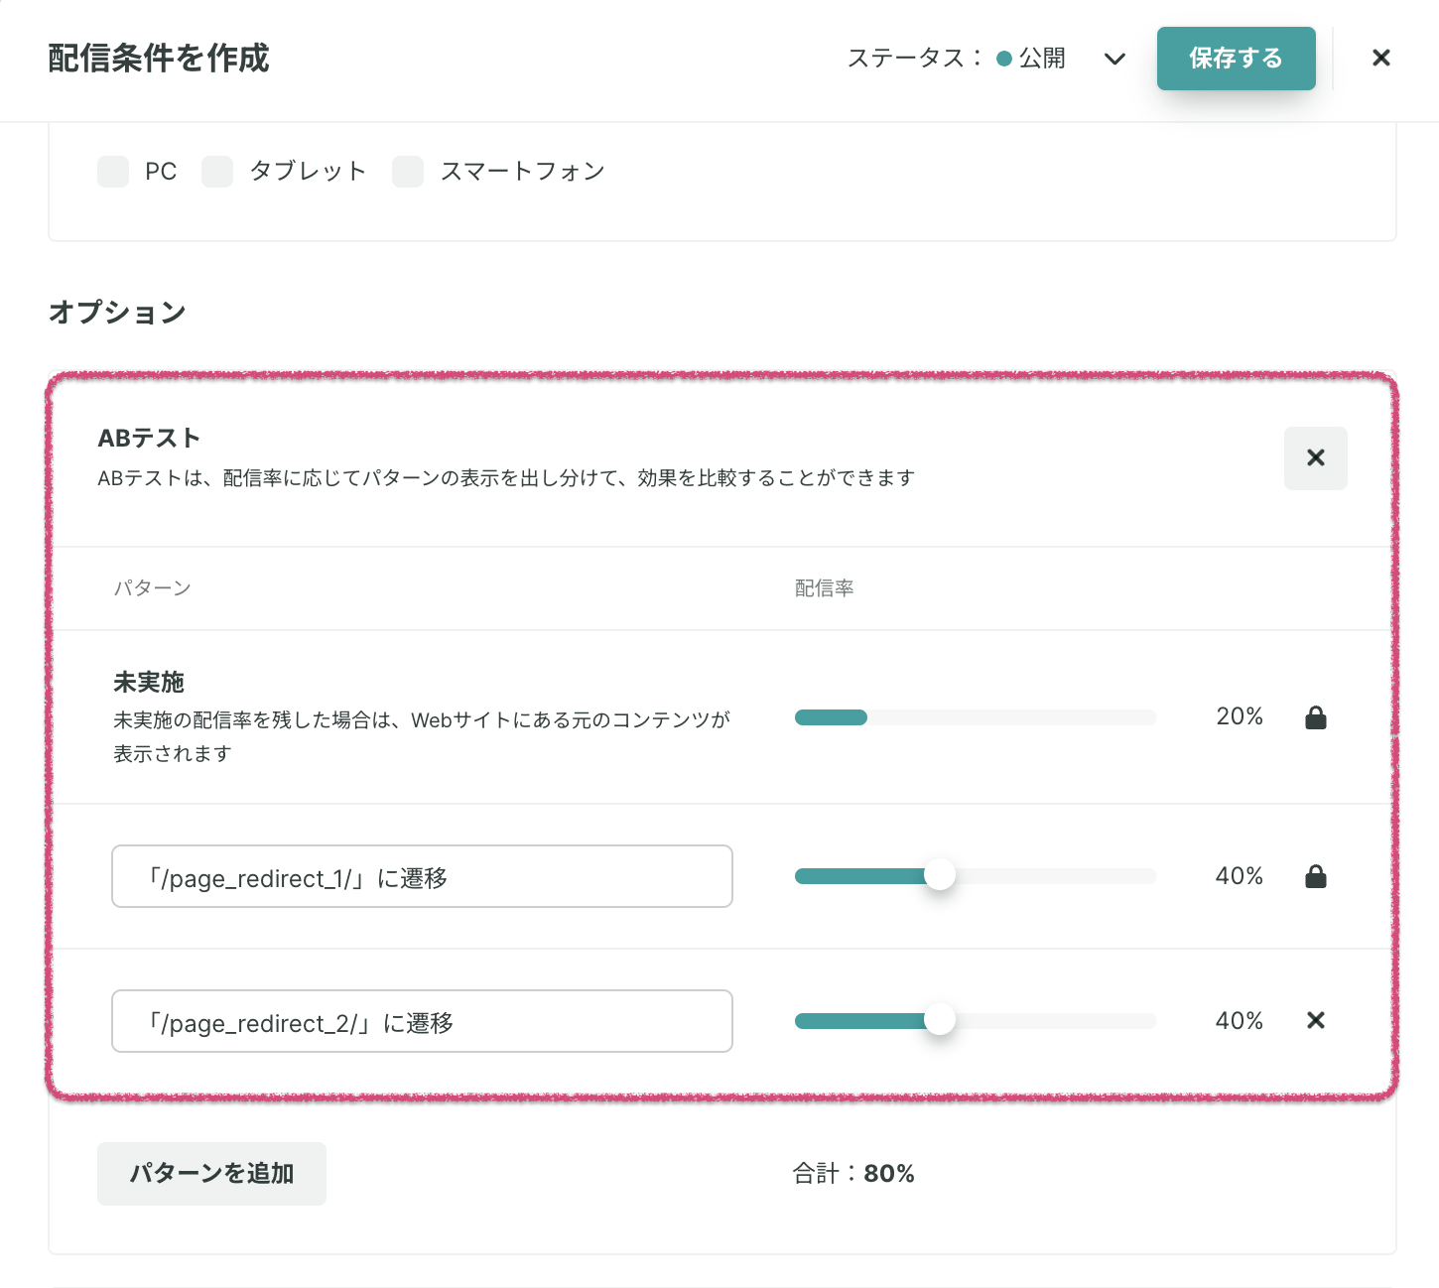
Task: Click the 公開 status label
Action: tap(1042, 59)
